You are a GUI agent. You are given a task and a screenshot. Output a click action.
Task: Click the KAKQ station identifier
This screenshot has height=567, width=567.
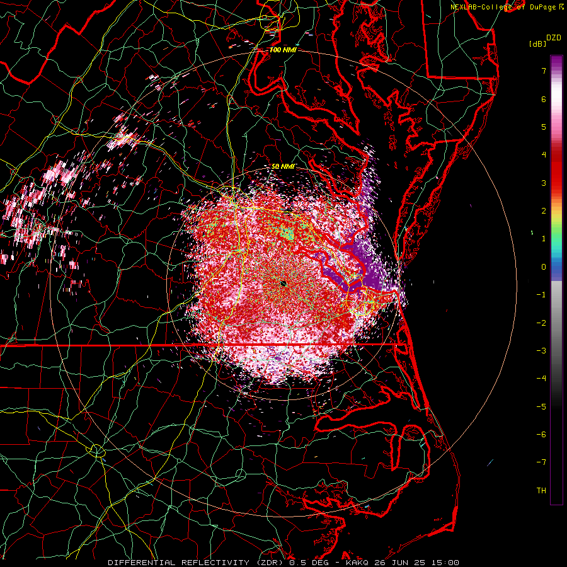coord(357,563)
